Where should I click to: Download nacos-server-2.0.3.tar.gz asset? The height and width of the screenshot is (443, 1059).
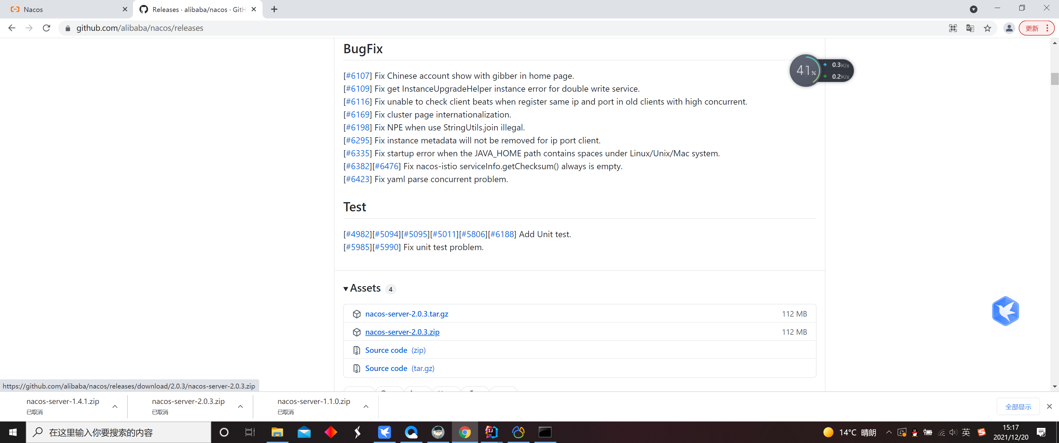[x=406, y=313]
